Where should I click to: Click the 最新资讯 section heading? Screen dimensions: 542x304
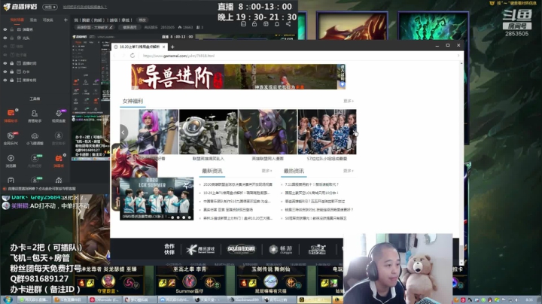tap(212, 171)
